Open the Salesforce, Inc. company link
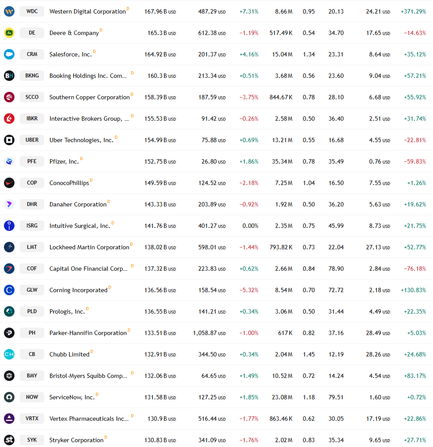This screenshot has width=433, height=447. [71, 54]
